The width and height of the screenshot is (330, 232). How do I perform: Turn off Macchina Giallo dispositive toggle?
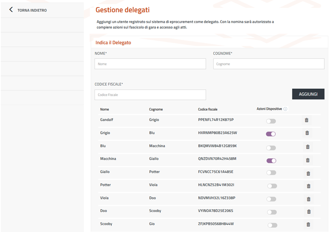pyautogui.click(x=271, y=161)
